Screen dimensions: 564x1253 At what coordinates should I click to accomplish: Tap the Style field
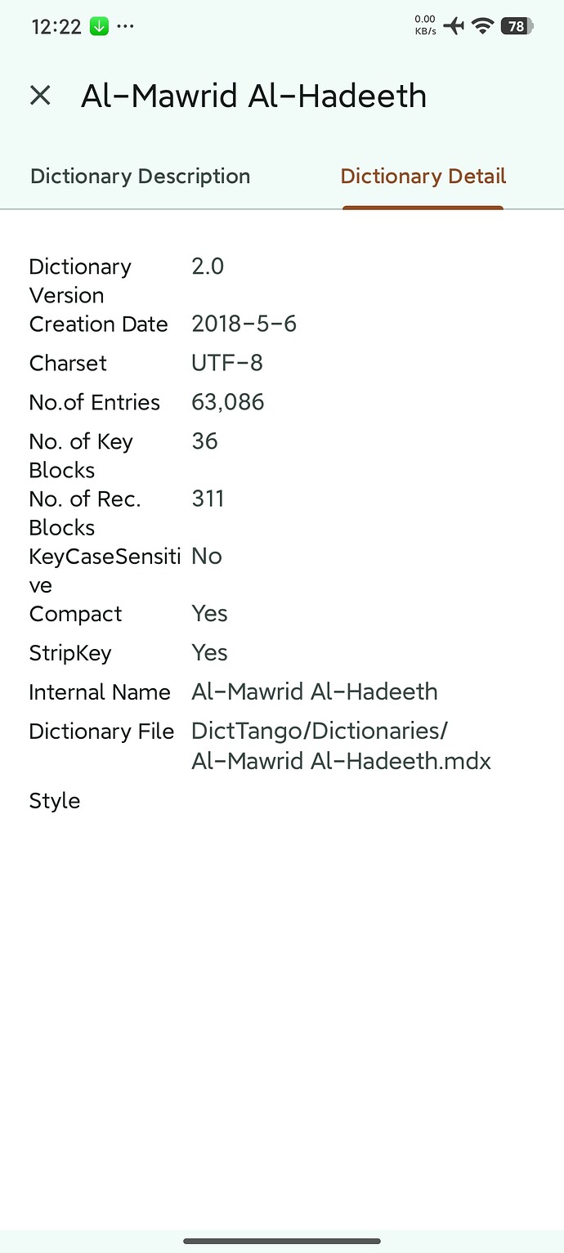tap(54, 800)
